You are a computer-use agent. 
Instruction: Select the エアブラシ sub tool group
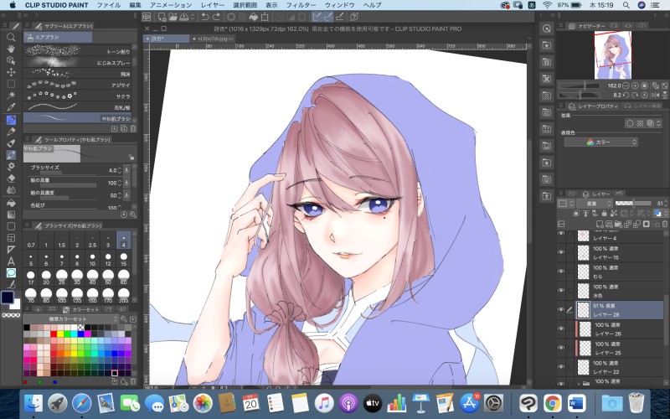[58, 37]
